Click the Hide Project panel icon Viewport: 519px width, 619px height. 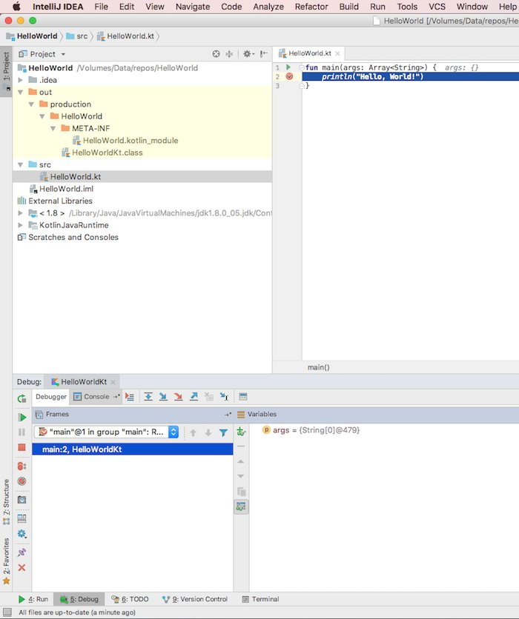264,54
